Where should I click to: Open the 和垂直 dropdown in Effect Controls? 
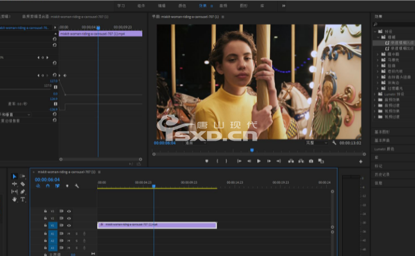[15, 115]
